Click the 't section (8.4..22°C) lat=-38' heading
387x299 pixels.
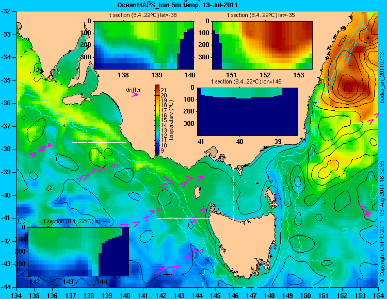143,15
